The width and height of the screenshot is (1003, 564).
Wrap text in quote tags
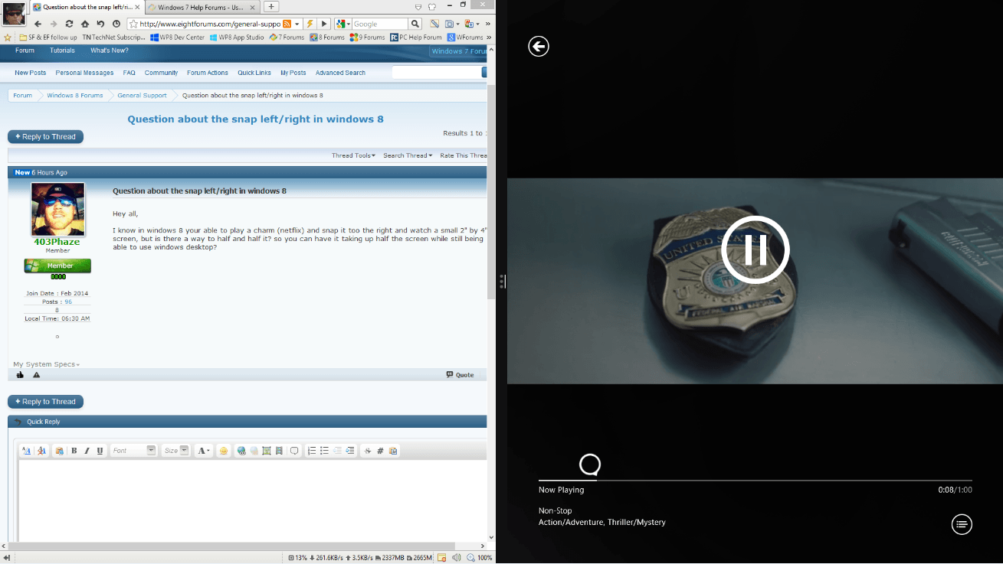[294, 451]
